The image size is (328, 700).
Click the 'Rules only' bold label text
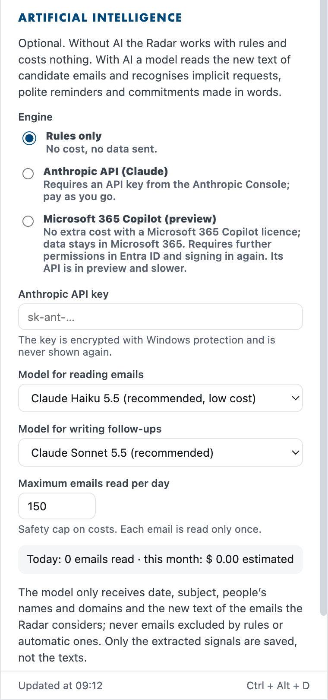point(74,136)
